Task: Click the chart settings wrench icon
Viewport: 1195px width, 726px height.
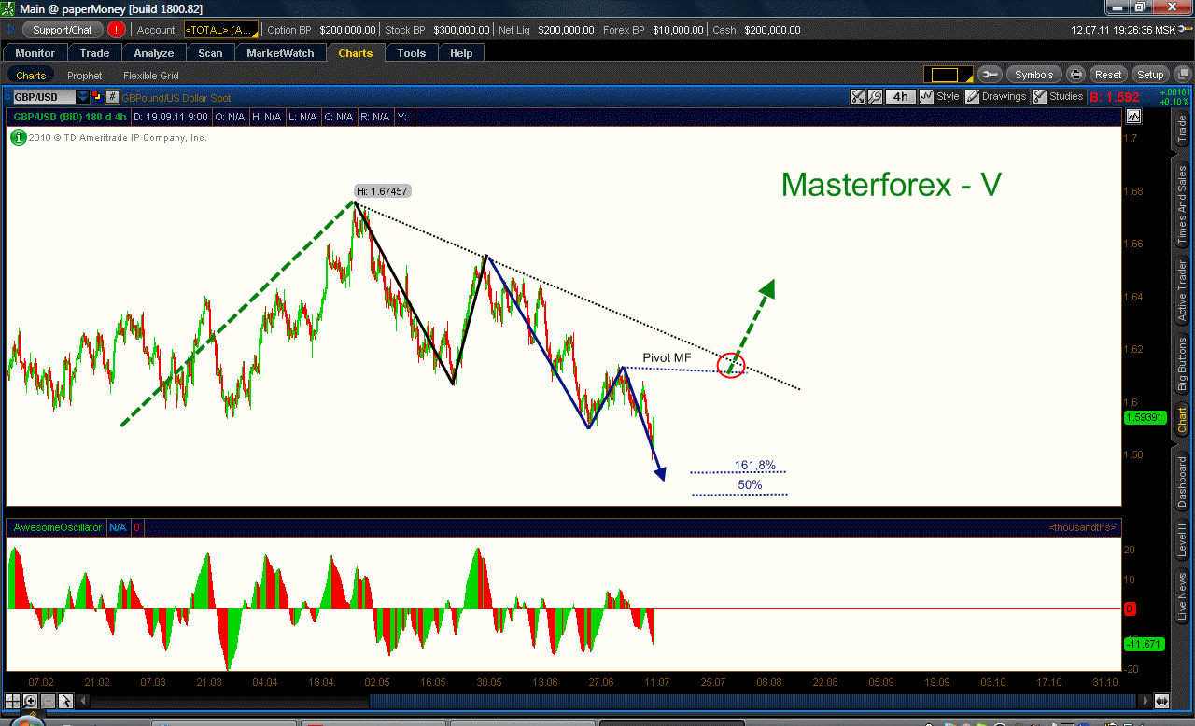Action: click(x=875, y=96)
